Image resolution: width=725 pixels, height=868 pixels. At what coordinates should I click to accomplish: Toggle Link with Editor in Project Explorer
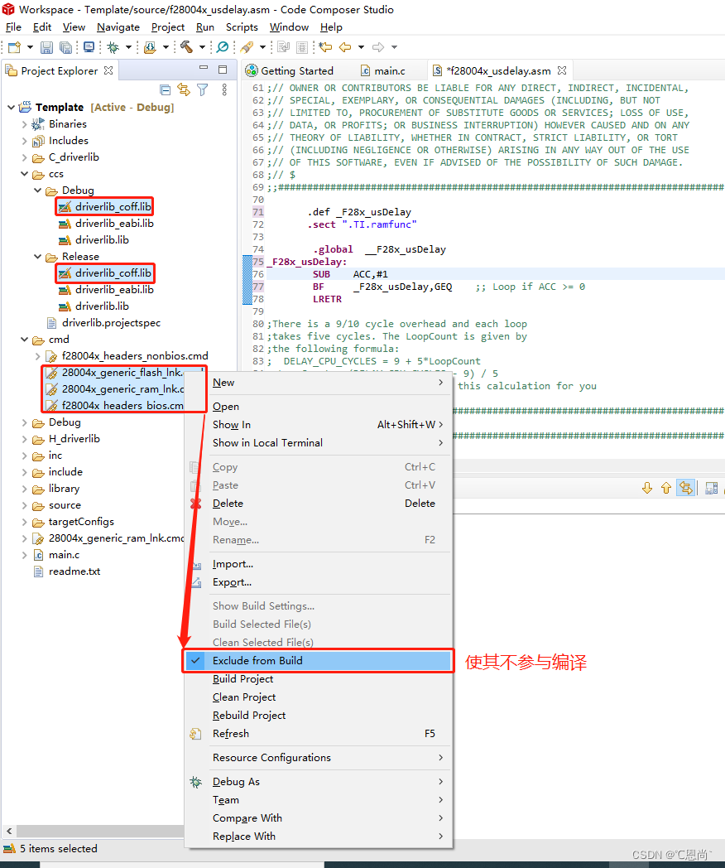184,89
